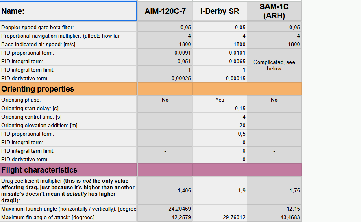Select Base indicated air speed label

tap(68, 44)
